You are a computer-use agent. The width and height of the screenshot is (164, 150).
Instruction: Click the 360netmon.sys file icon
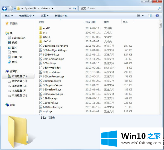[x=40, y=81]
